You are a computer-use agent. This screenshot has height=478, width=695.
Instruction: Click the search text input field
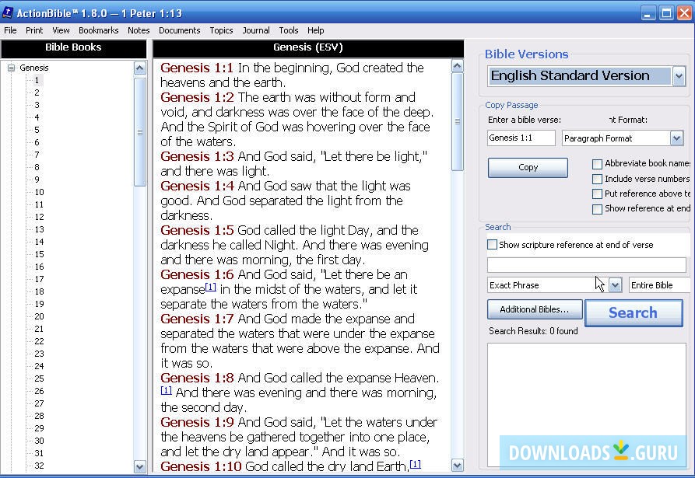tap(586, 265)
